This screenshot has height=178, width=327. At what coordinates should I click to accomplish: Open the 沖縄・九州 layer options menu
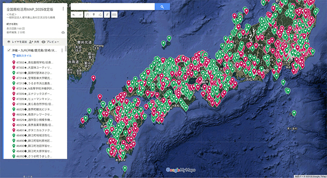pos(62,51)
